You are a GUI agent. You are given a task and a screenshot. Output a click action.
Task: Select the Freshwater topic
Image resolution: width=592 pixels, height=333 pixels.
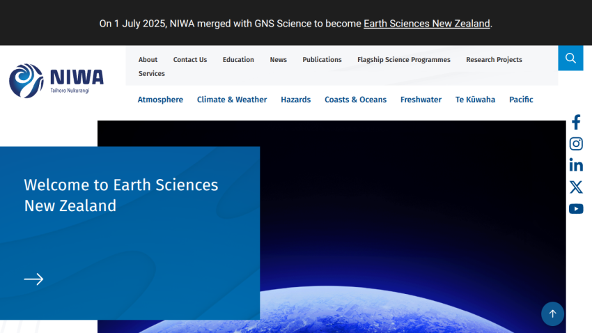point(421,100)
